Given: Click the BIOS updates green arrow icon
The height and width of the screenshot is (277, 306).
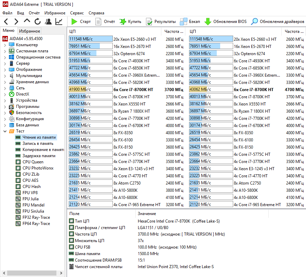Looking at the screenshot, I should click(208, 22).
